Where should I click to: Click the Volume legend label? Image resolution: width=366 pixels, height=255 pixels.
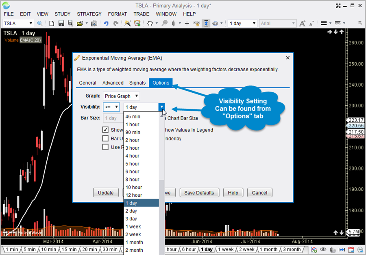click(x=11, y=40)
